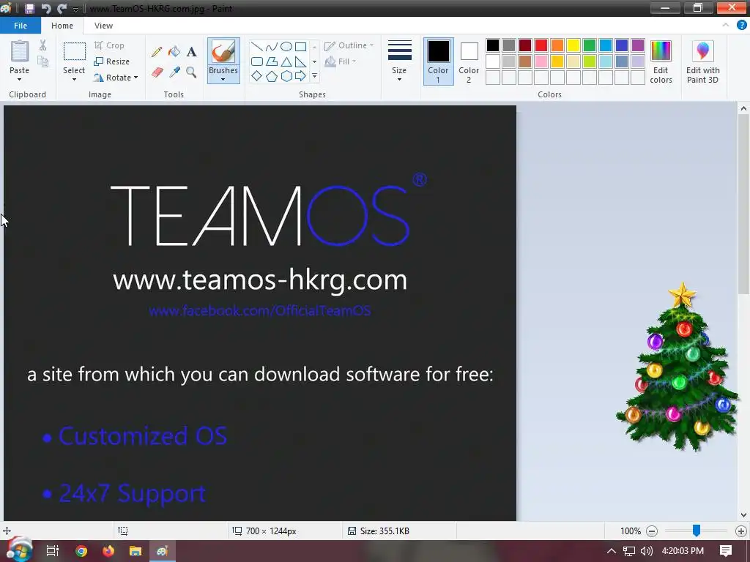750x562 pixels.
Task: Click the zoom slider handle
Action: tap(697, 530)
